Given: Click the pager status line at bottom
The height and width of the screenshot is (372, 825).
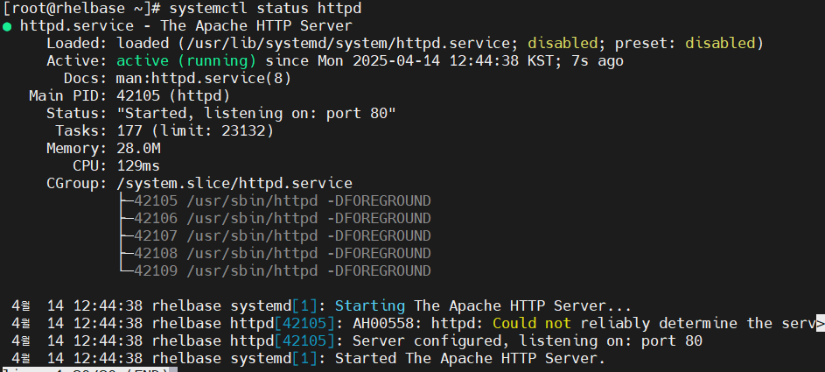Looking at the screenshot, I should [88, 370].
